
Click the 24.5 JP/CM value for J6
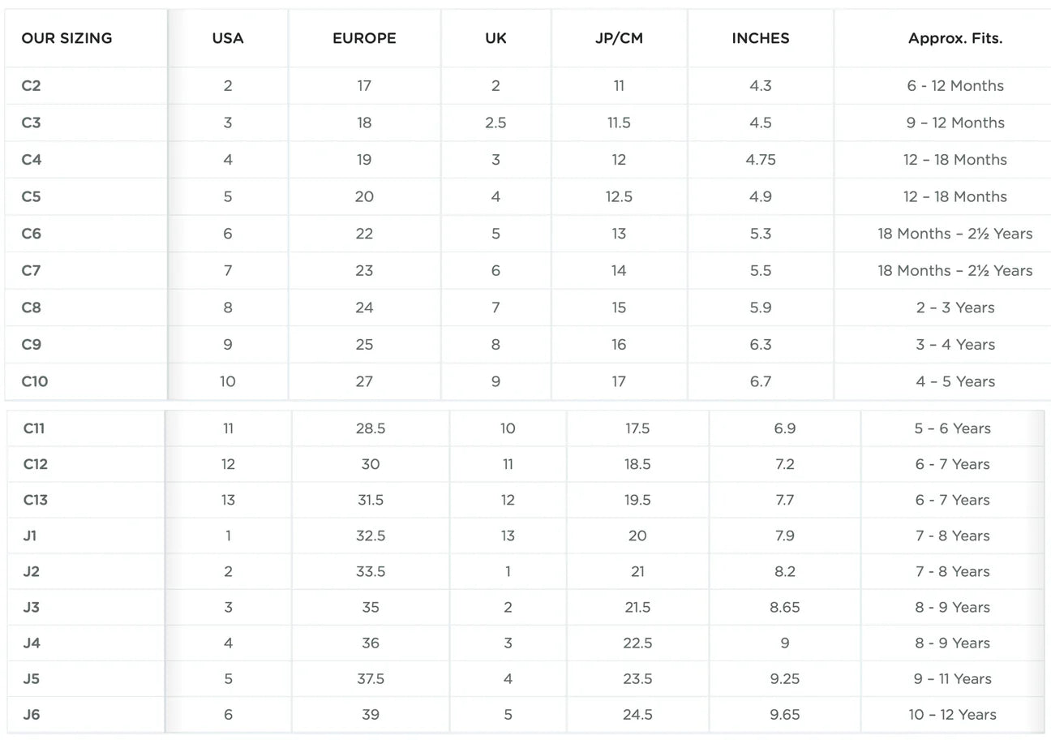pyautogui.click(x=637, y=715)
